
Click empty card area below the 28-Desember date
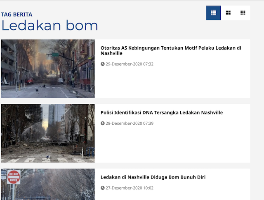[172, 145]
